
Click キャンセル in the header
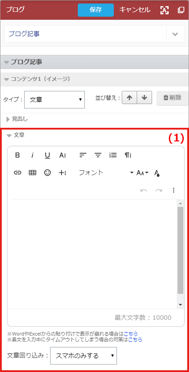[134, 10]
